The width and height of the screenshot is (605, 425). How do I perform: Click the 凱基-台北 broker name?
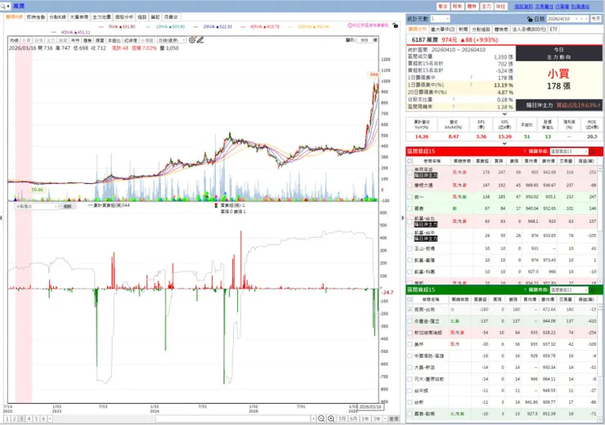[424, 219]
